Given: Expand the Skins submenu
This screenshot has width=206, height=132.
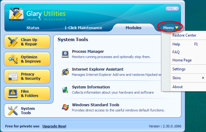Looking at the screenshot, I should click(188, 78).
